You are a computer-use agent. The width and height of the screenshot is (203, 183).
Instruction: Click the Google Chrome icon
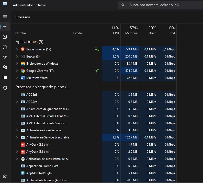23,71
